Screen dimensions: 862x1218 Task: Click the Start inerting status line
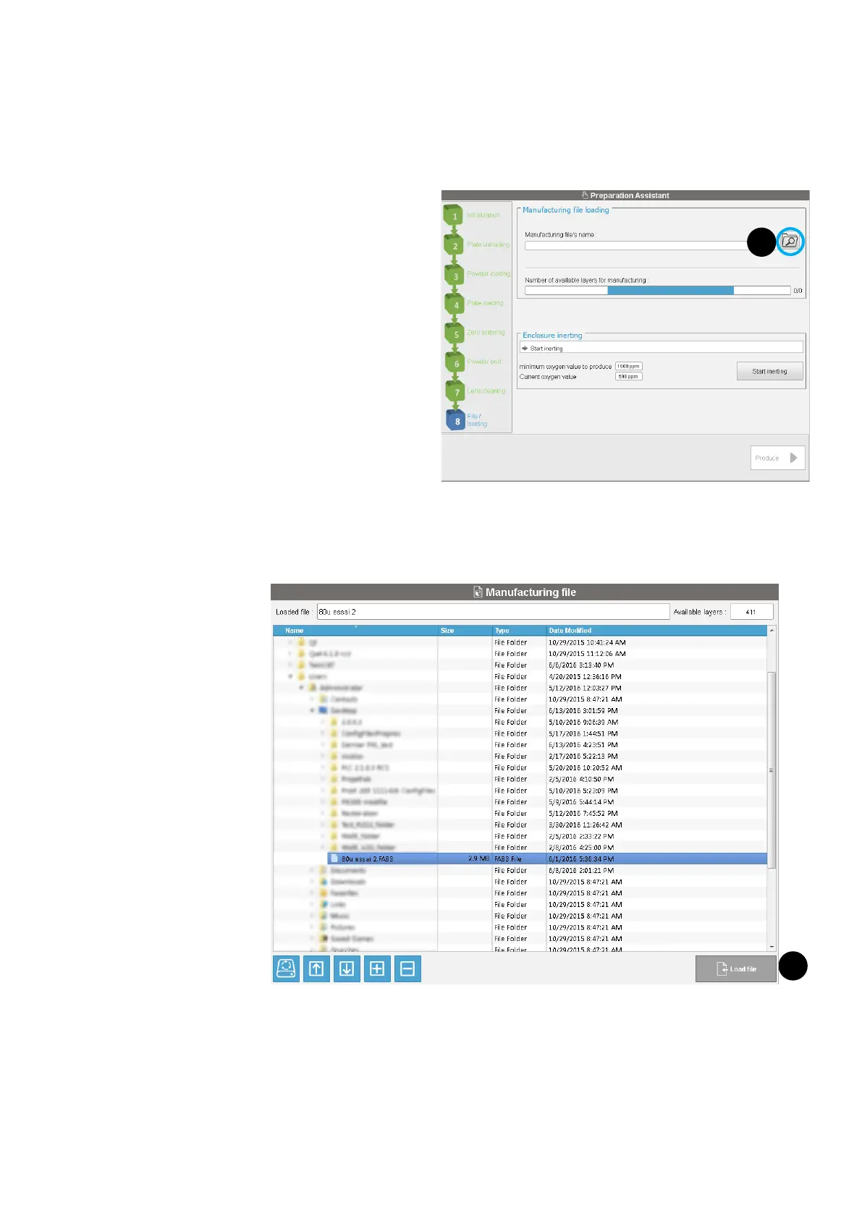pos(661,348)
